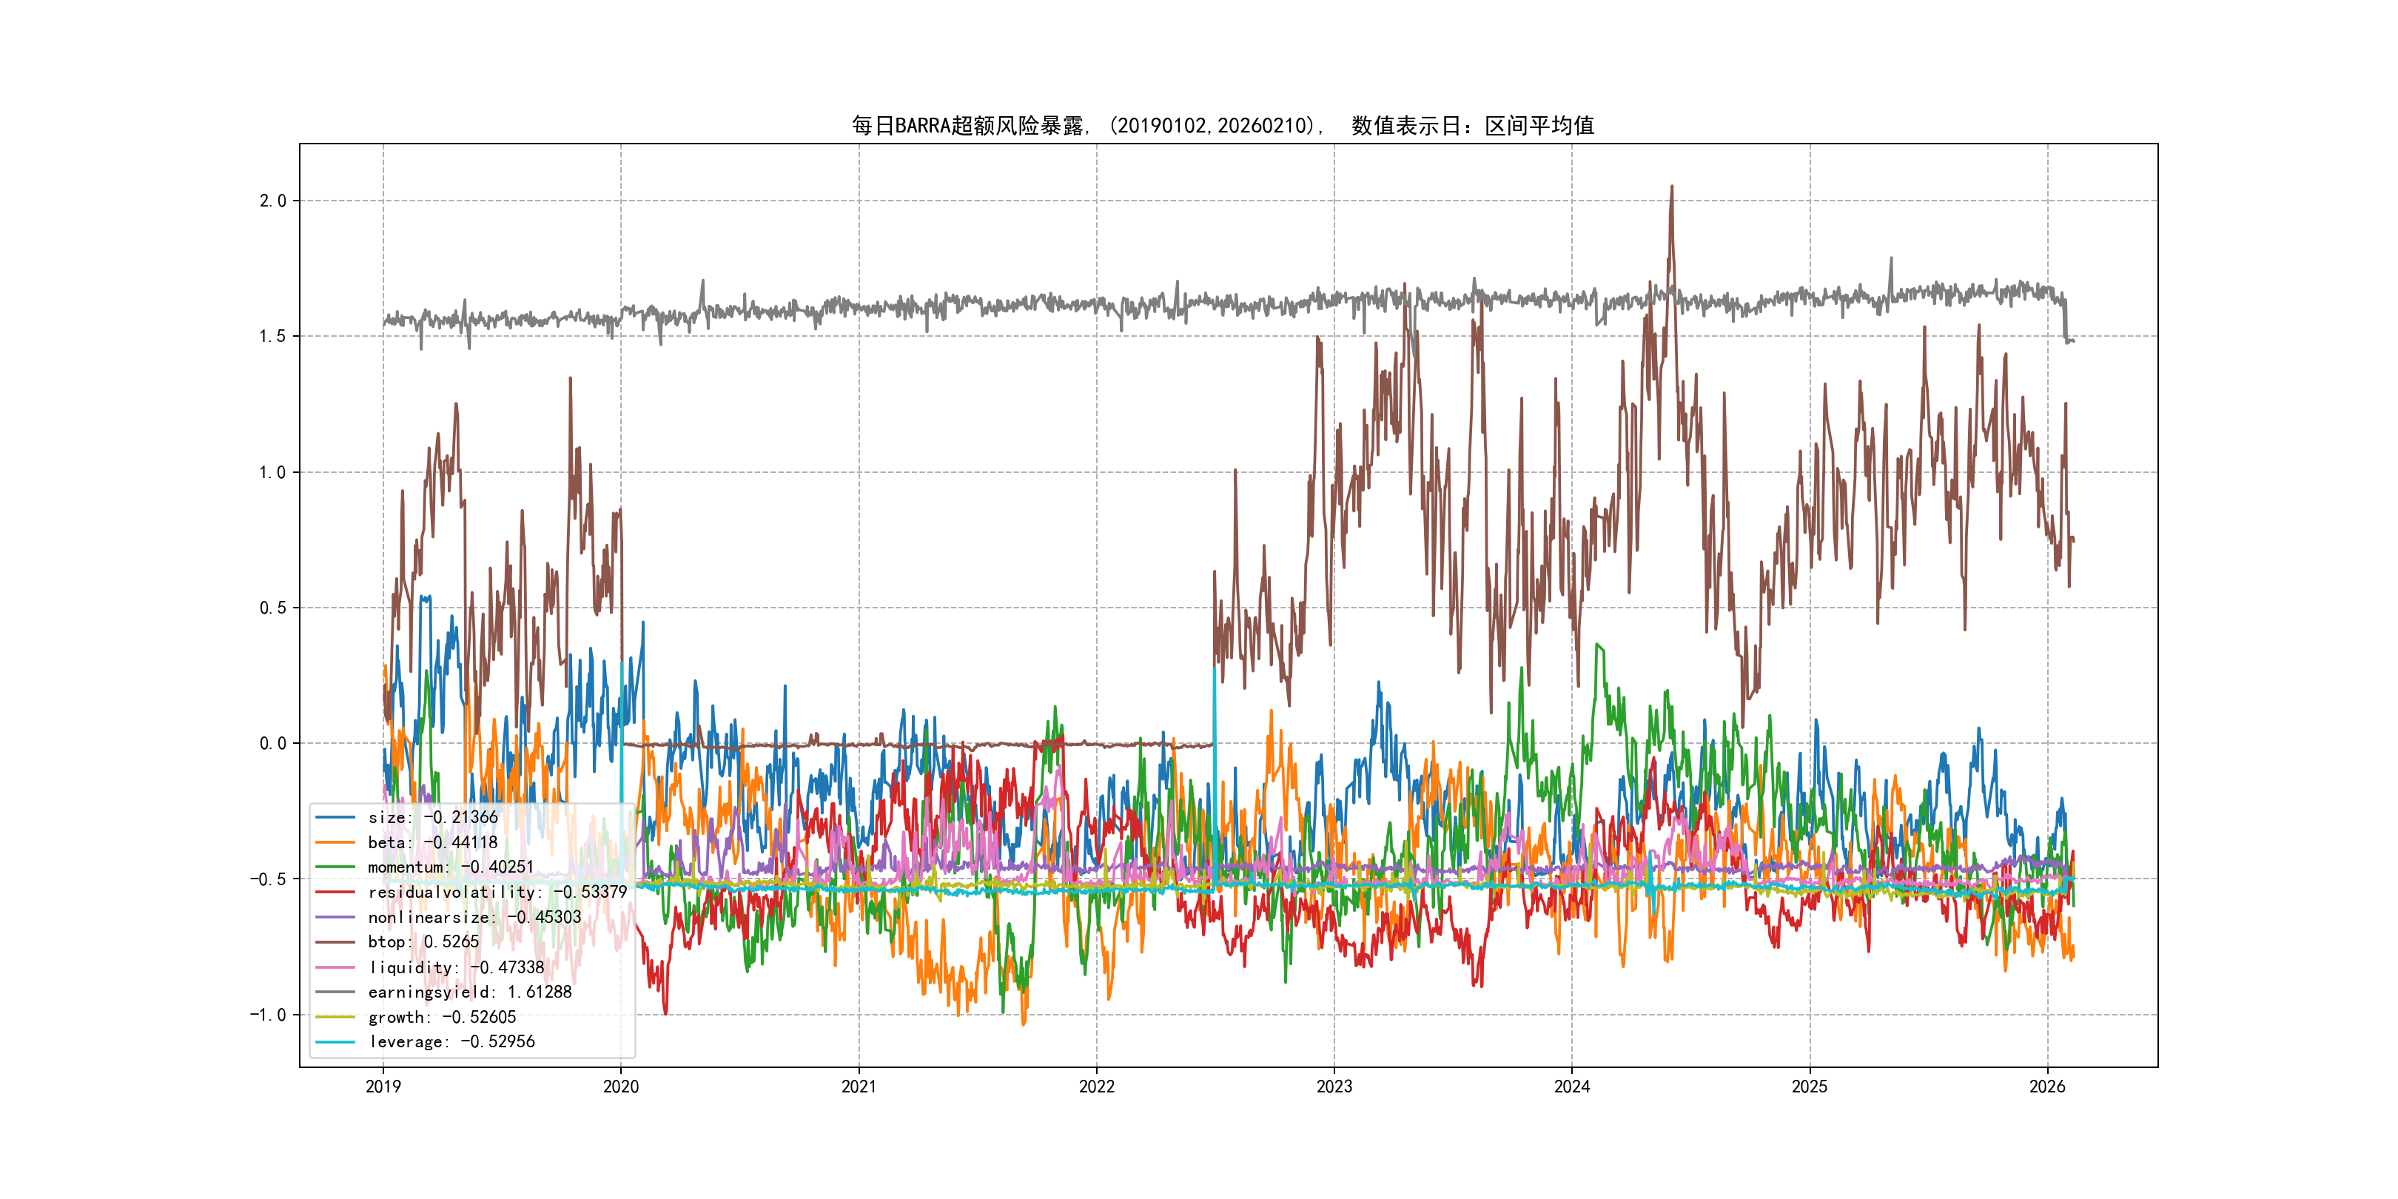The width and height of the screenshot is (2398, 1199).
Task: Click the 2026 x-axis tick label
Action: (2047, 1087)
